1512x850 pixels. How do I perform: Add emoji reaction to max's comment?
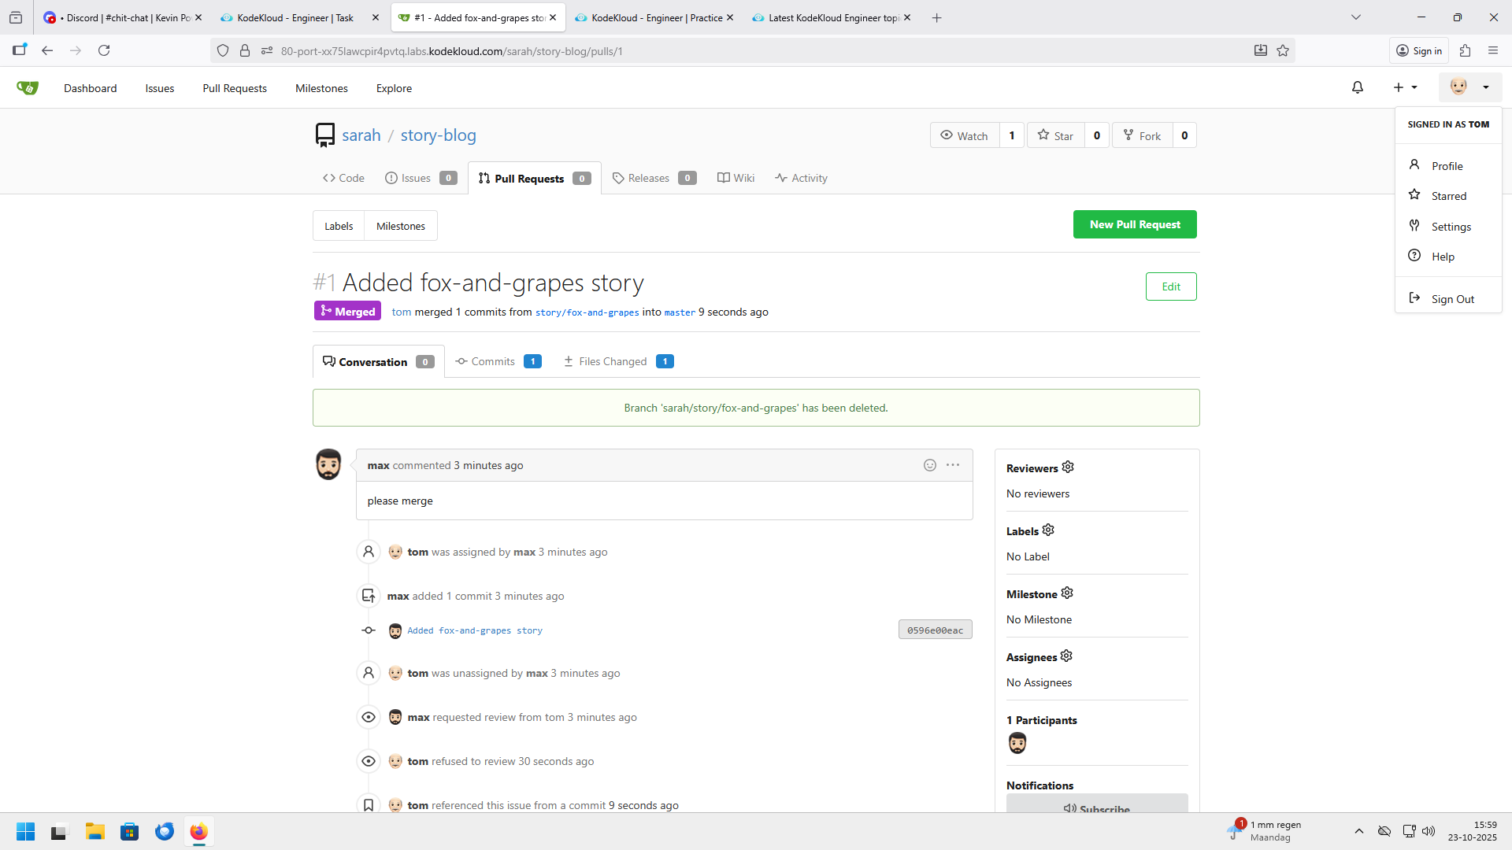[929, 465]
